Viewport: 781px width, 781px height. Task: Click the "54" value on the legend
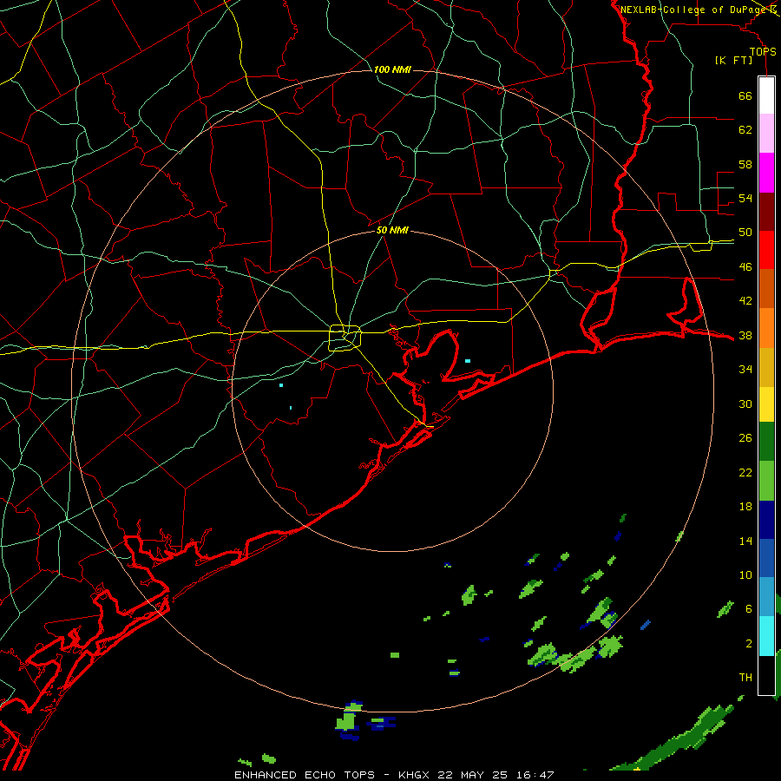745,198
